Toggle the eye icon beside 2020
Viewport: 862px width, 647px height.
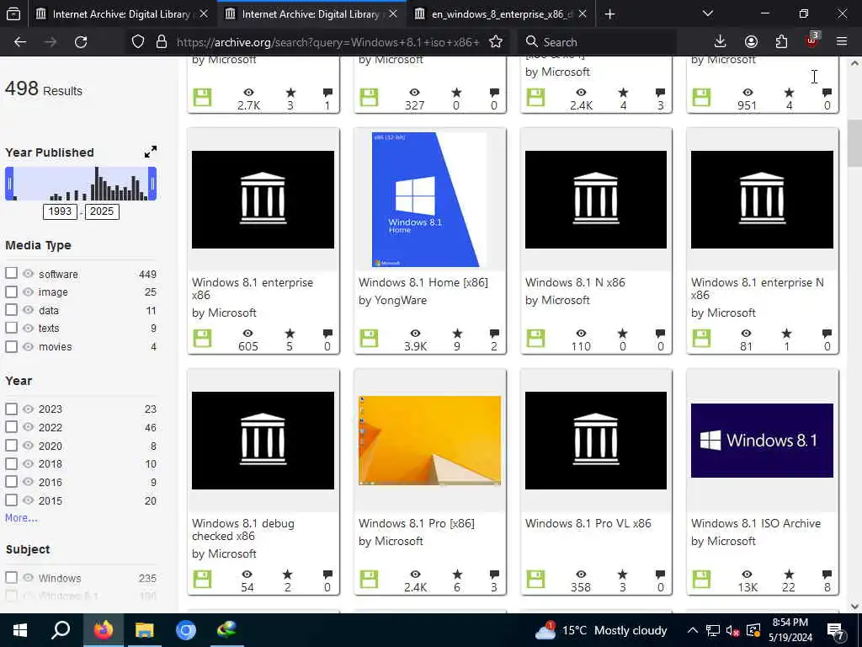pos(28,446)
